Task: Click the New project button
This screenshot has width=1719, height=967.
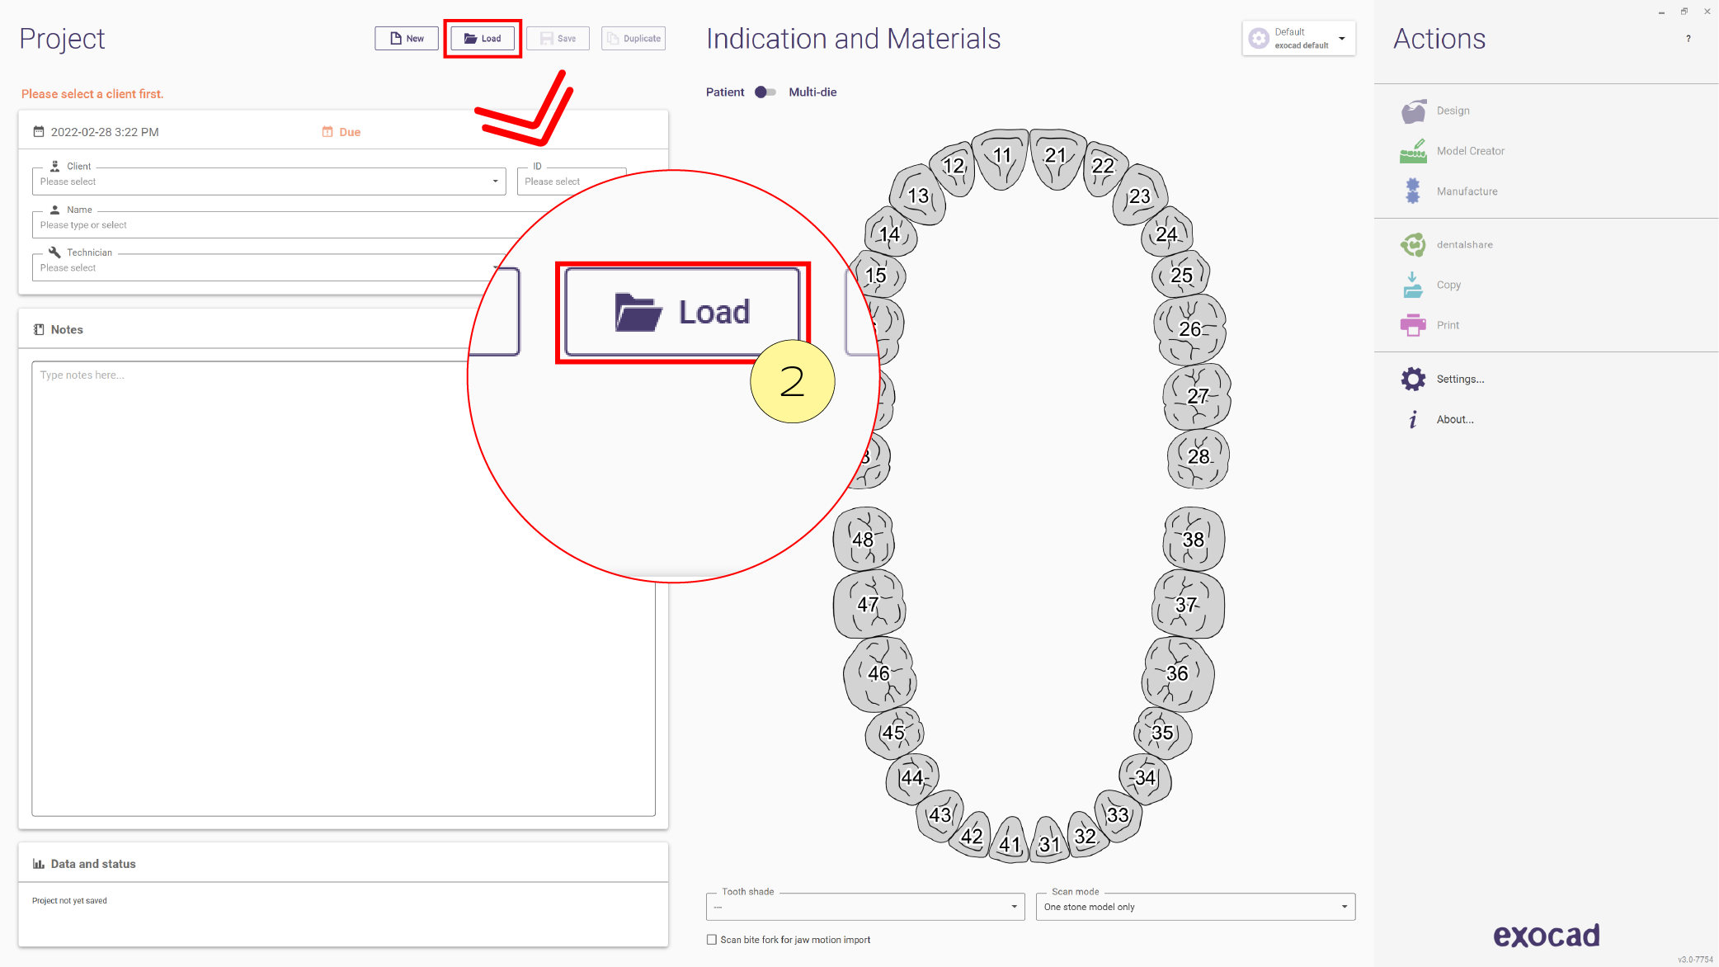Action: pyautogui.click(x=407, y=39)
